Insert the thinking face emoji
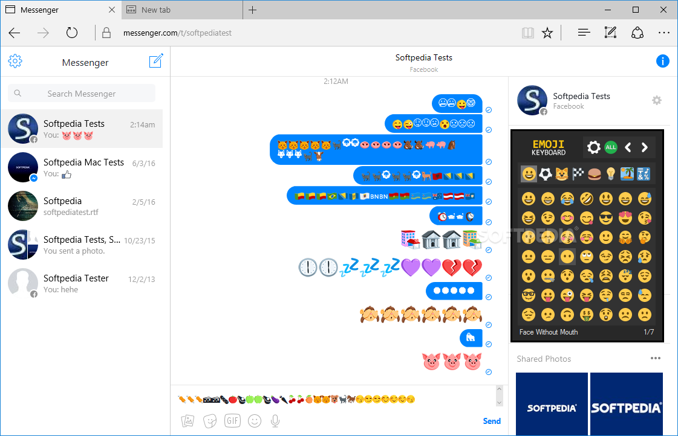 point(645,237)
